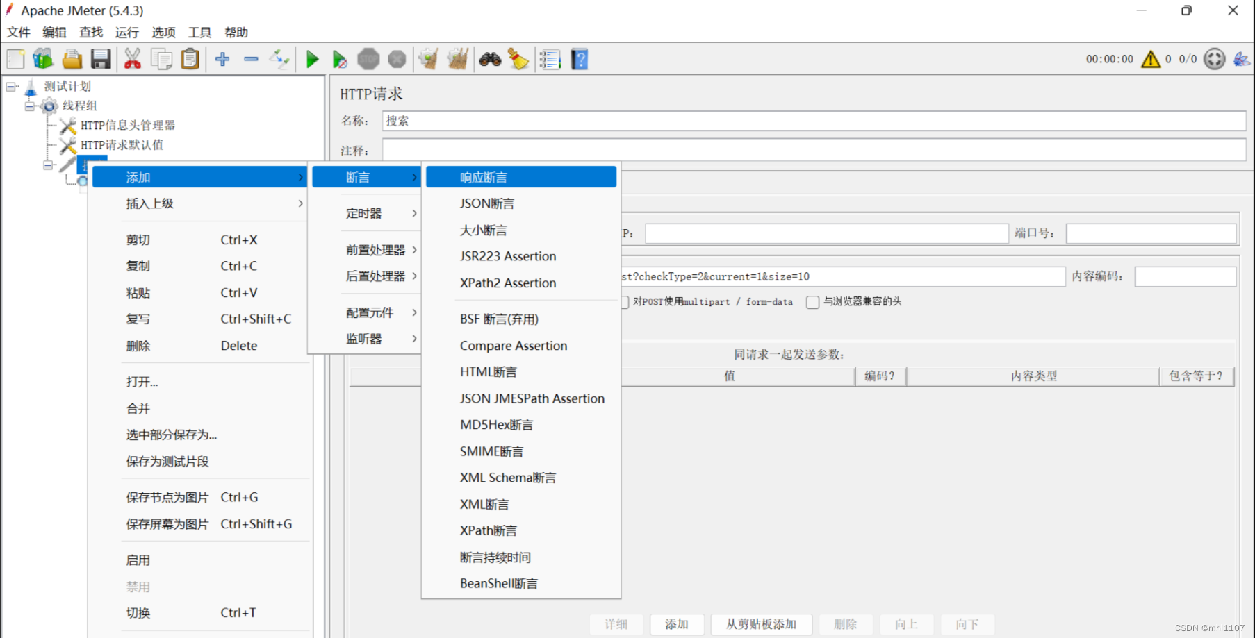The image size is (1255, 638).
Task: Choose 大小断言 from assertion submenu
Action: (521, 230)
